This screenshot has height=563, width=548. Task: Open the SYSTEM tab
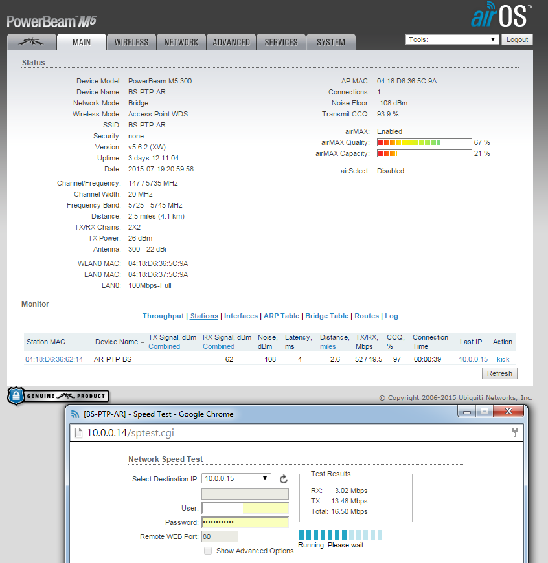[330, 42]
